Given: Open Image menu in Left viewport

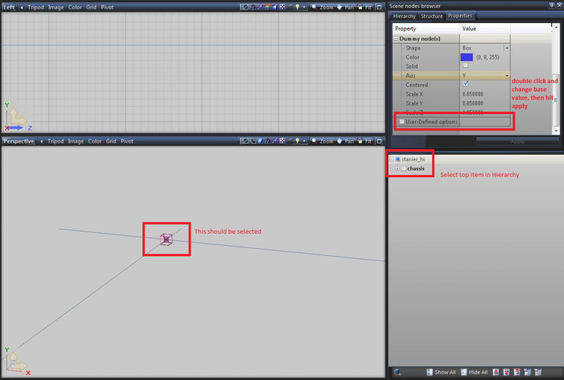Looking at the screenshot, I should (x=56, y=7).
